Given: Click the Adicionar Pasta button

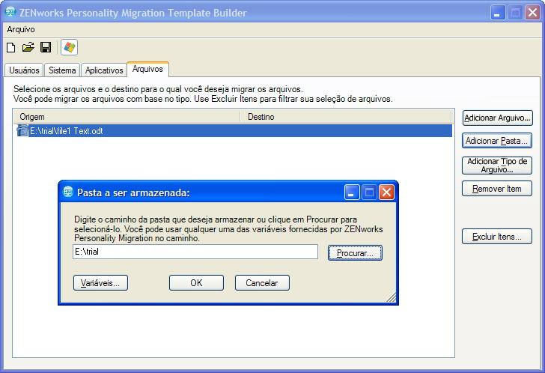Looking at the screenshot, I should [x=496, y=141].
